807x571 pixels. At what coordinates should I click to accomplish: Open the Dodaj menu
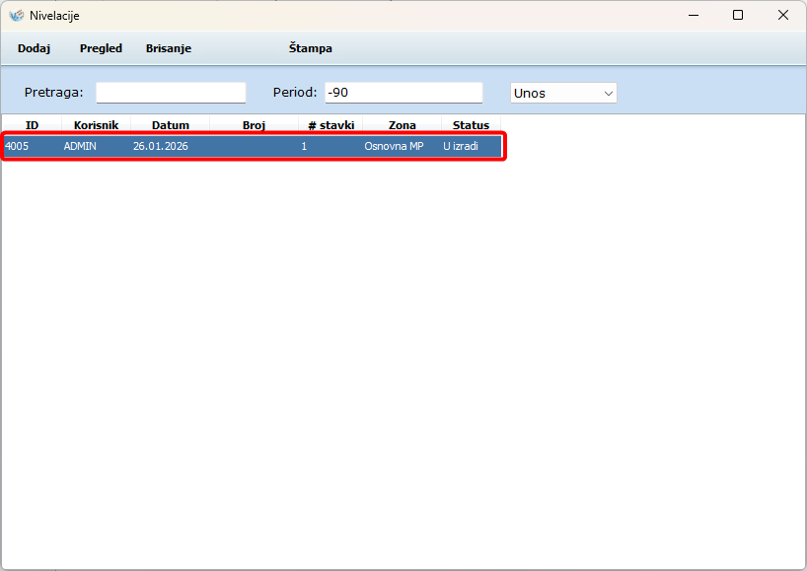pyautogui.click(x=34, y=48)
